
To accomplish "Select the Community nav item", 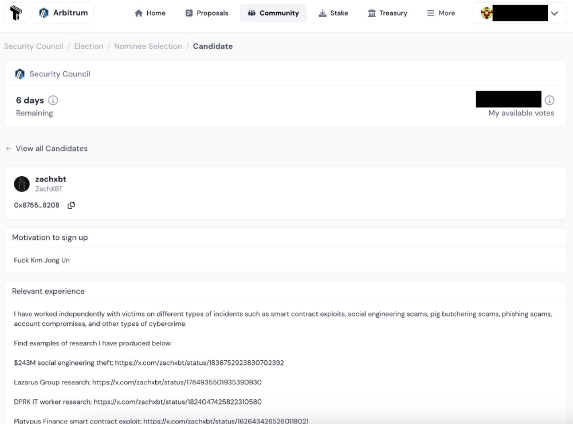I will (x=273, y=13).
